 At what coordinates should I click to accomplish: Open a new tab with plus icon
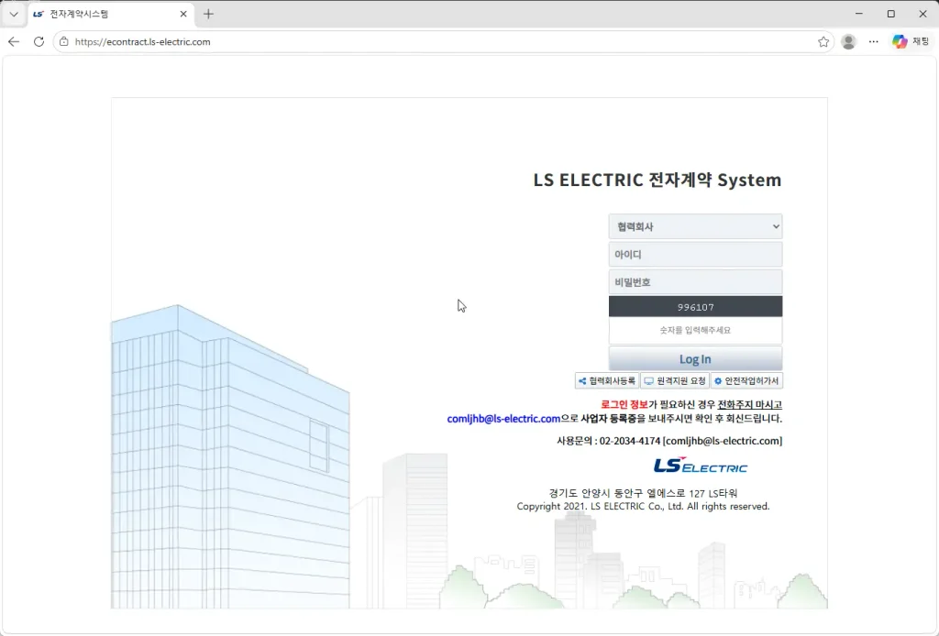[208, 14]
